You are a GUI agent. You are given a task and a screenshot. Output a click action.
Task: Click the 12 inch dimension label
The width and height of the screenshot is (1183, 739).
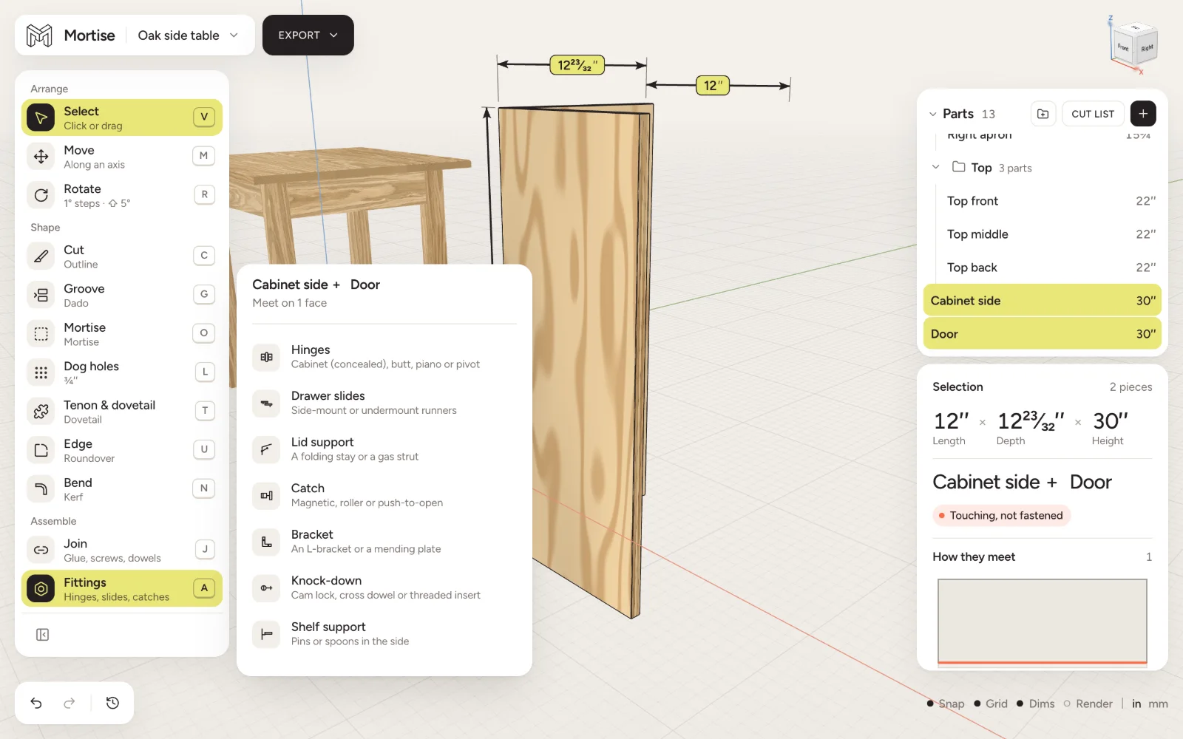pyautogui.click(x=713, y=86)
